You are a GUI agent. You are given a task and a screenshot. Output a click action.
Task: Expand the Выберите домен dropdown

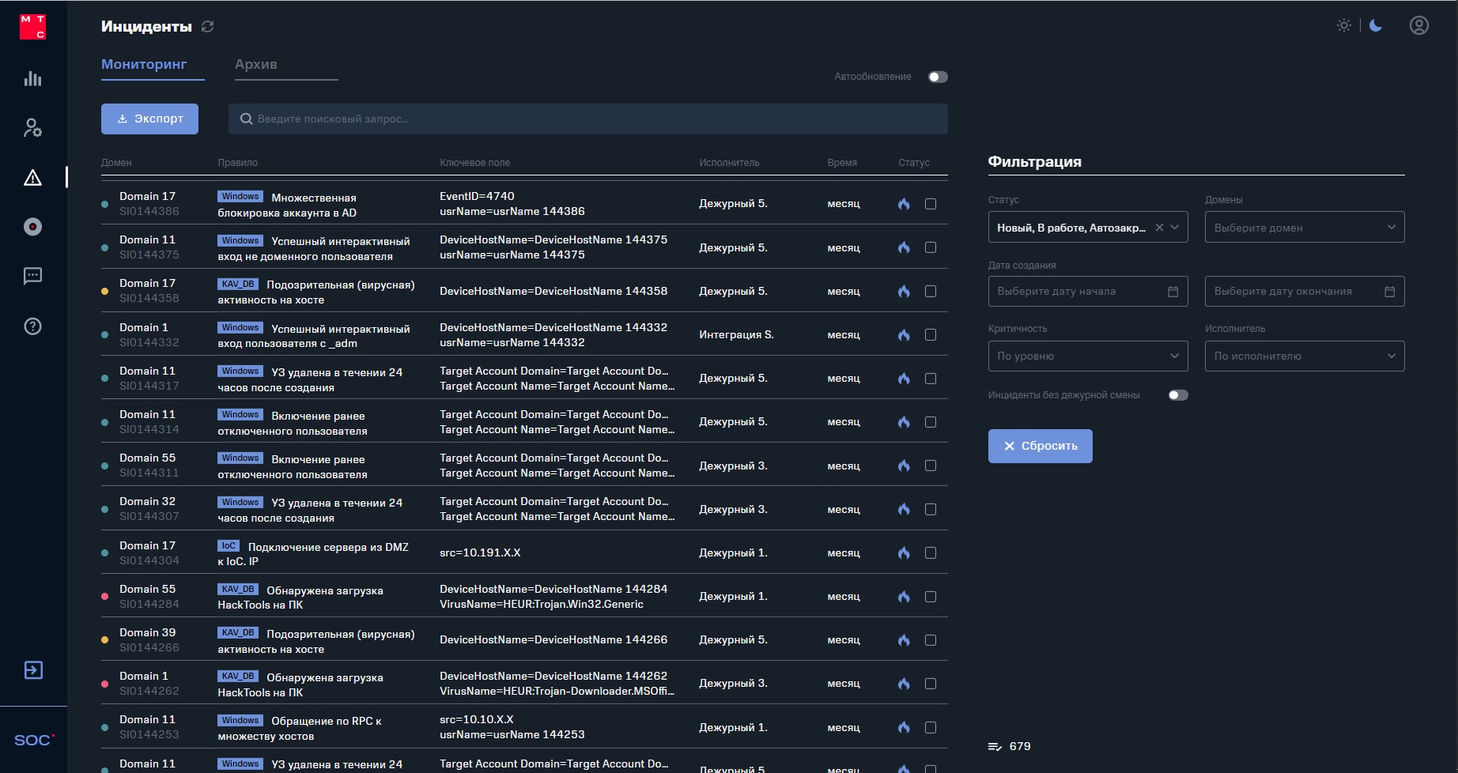(x=1304, y=228)
